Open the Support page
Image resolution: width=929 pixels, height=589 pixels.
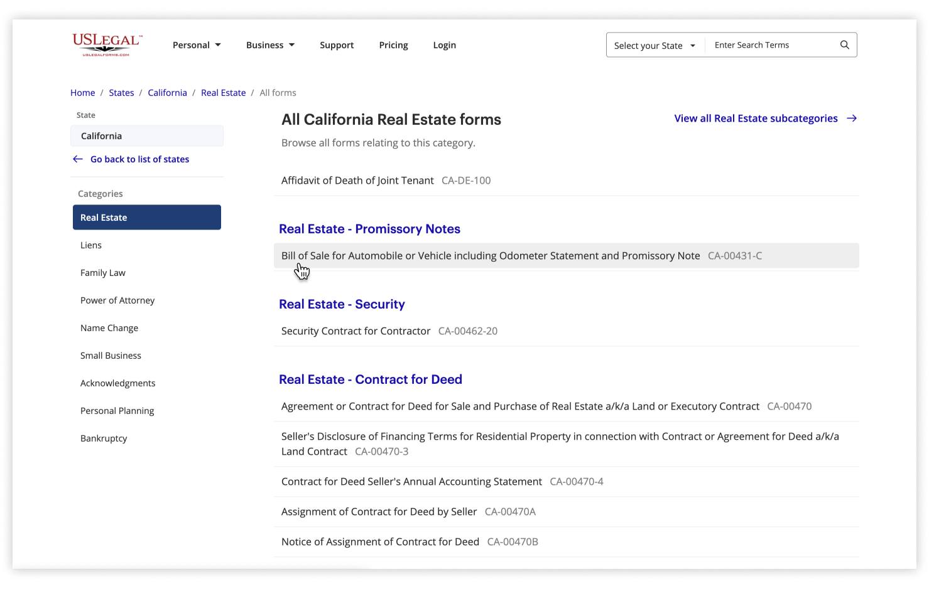pyautogui.click(x=337, y=45)
